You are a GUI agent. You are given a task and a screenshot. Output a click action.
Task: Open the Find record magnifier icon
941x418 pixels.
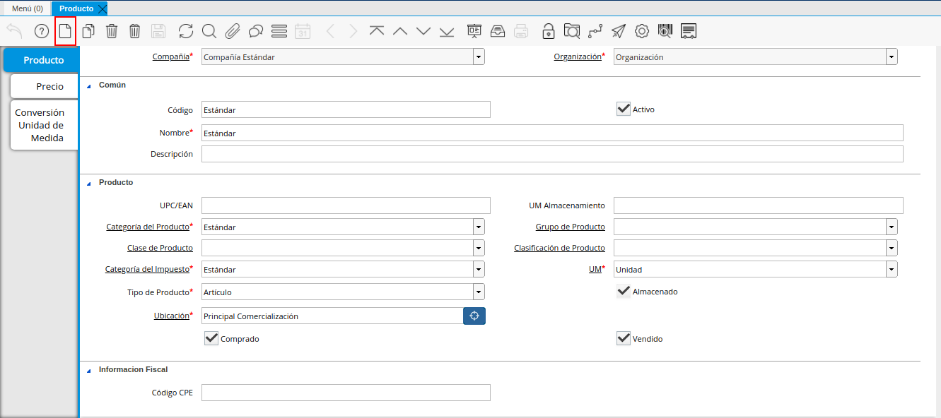209,31
